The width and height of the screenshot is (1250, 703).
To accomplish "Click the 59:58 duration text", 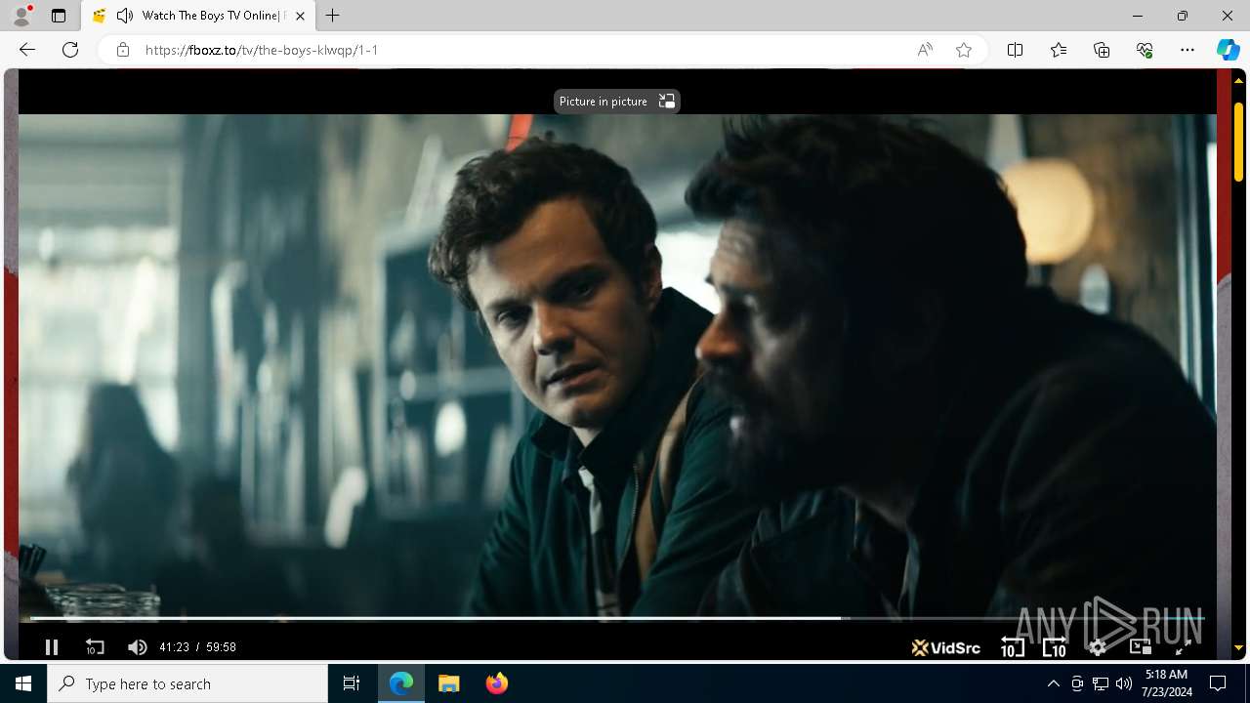I will pyautogui.click(x=221, y=647).
